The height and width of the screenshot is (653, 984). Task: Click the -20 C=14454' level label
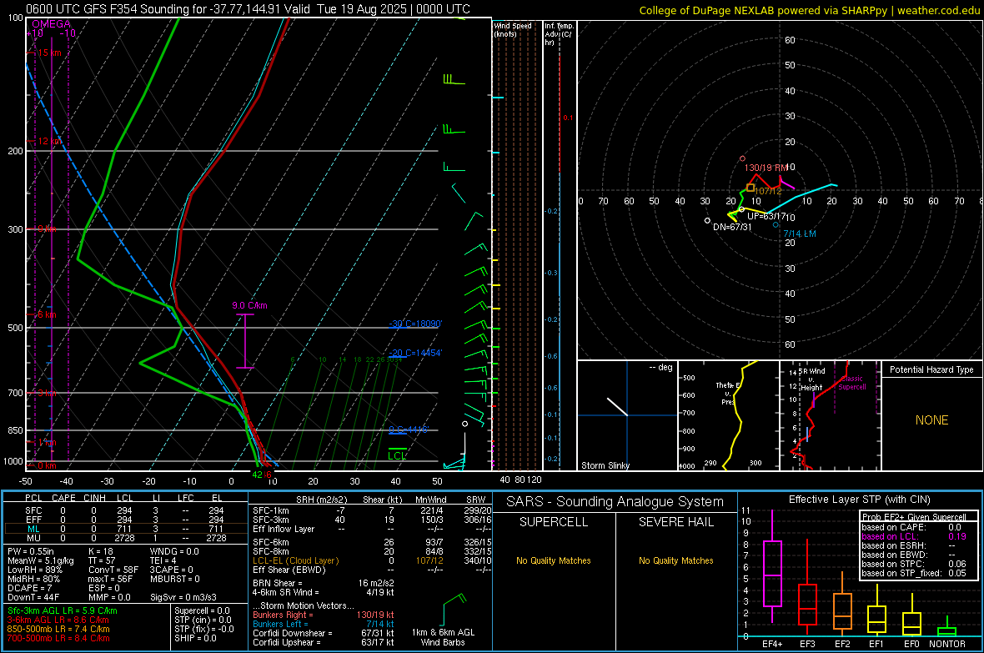[x=415, y=353]
